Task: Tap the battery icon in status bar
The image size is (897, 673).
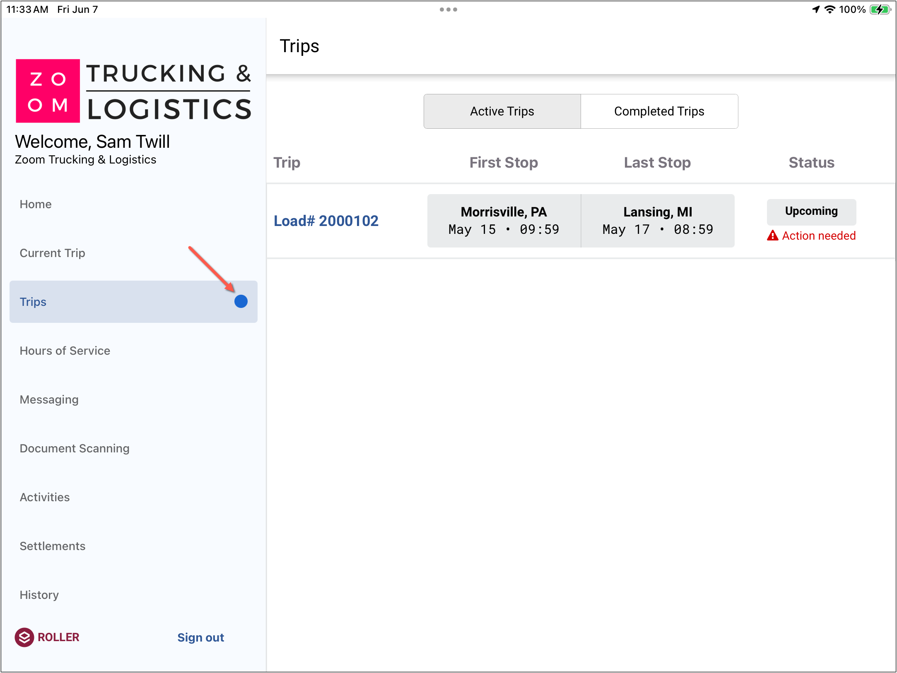Action: 880,9
